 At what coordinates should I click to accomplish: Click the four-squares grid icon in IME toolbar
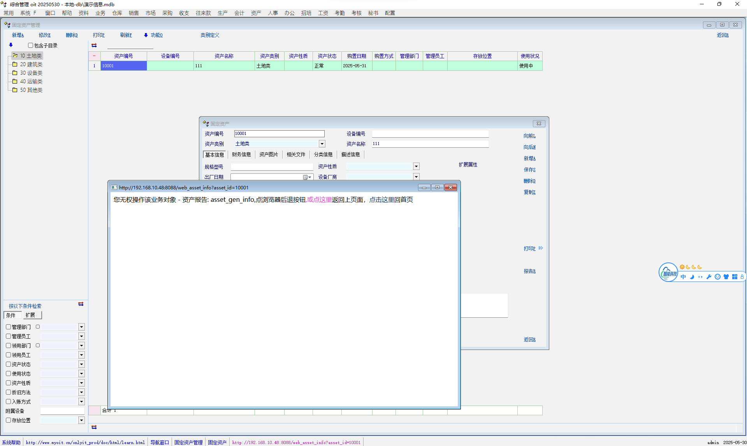pos(735,277)
